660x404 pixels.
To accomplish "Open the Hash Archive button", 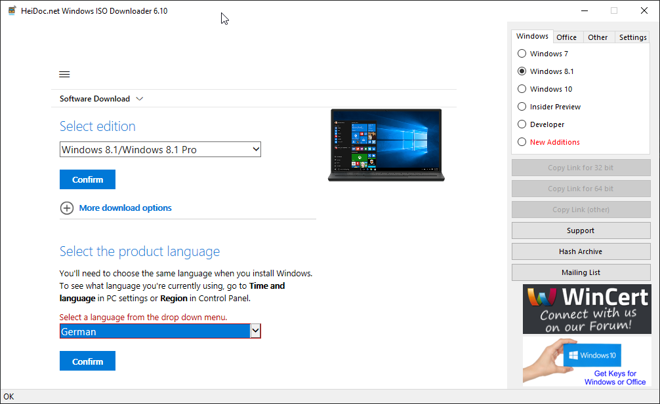I will click(581, 251).
